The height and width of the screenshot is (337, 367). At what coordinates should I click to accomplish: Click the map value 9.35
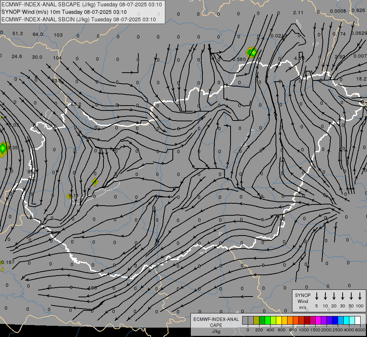coord(13,148)
